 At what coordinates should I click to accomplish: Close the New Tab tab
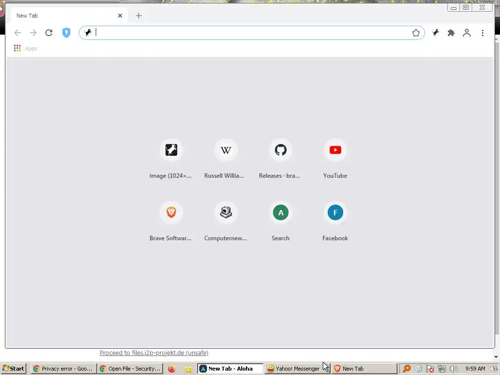pyautogui.click(x=120, y=16)
